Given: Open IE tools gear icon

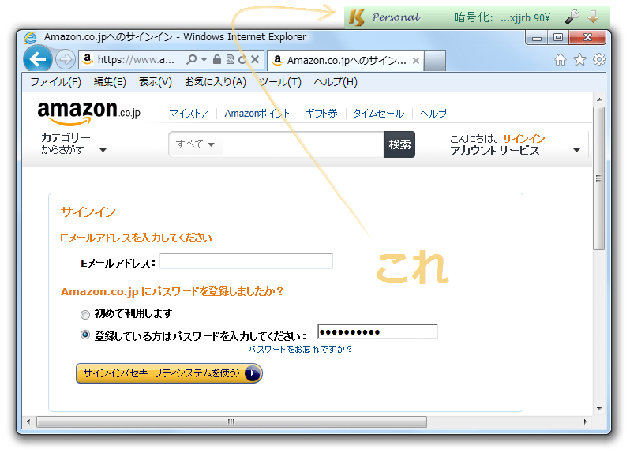Looking at the screenshot, I should click(x=599, y=59).
